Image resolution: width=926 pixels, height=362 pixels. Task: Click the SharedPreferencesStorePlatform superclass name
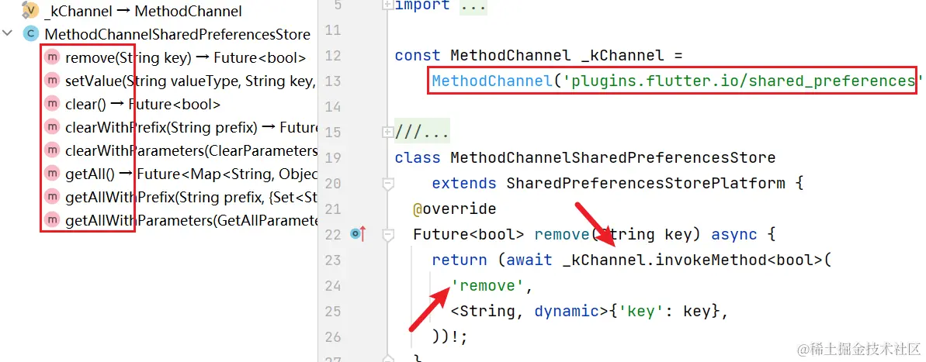coord(646,184)
